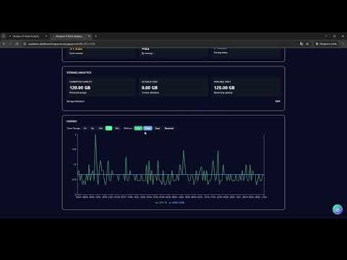347x260 pixels.
Task: Choose the time range option right of the green one
Action: coord(117,129)
